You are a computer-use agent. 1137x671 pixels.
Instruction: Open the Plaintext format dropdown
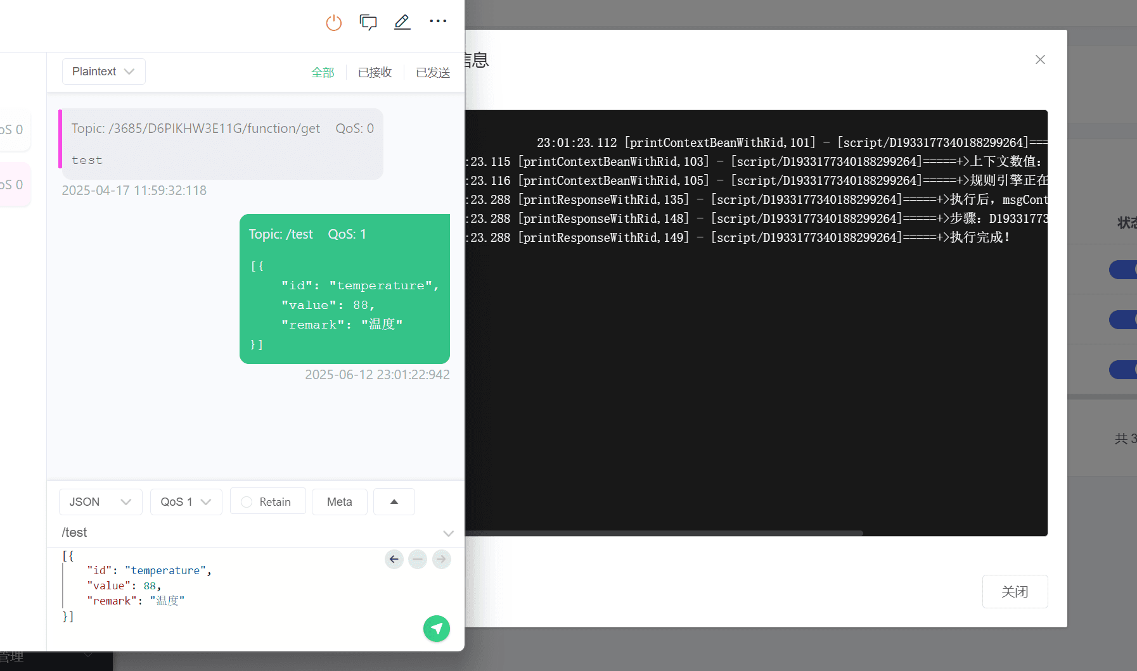point(104,72)
